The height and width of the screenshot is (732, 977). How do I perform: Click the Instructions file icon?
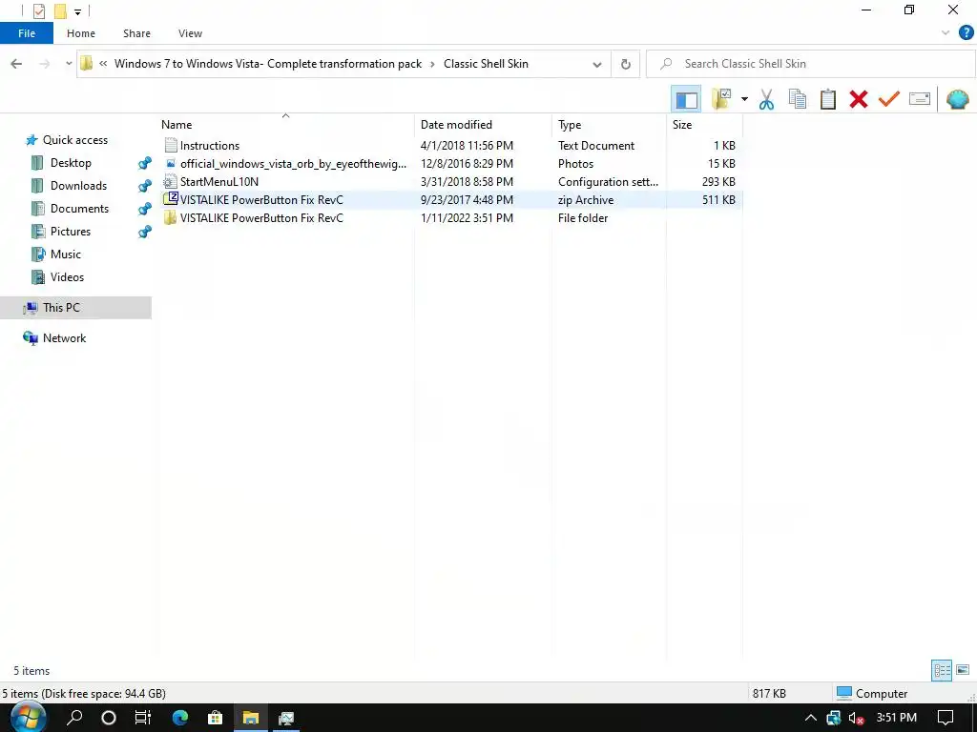click(171, 146)
